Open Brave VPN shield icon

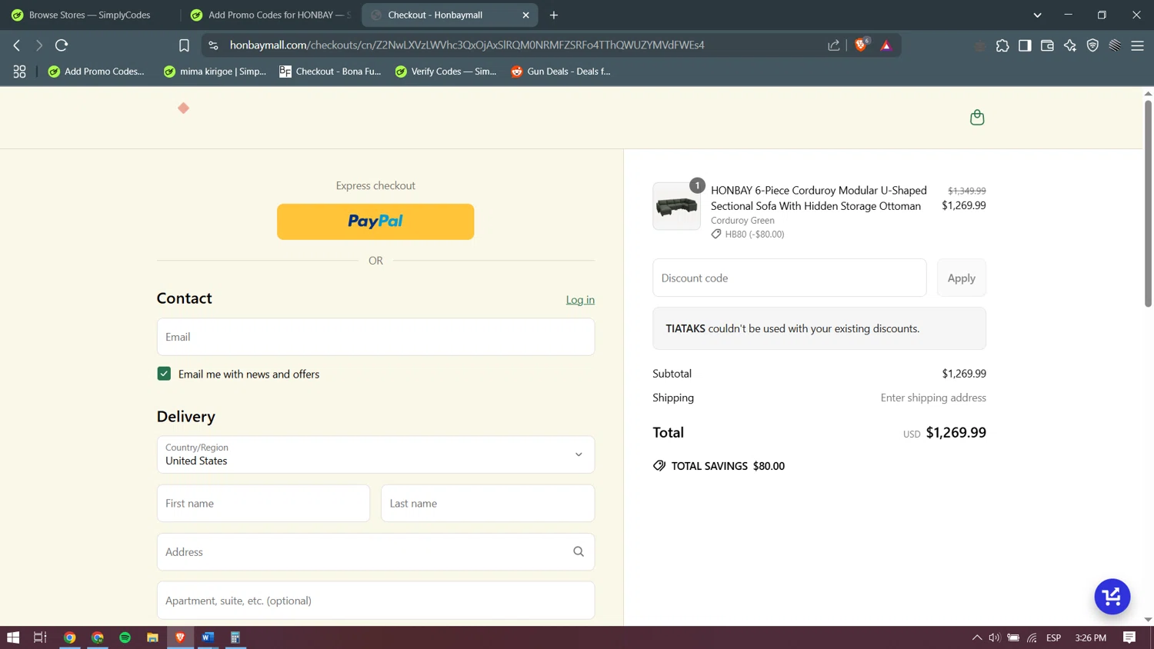pos(1092,45)
